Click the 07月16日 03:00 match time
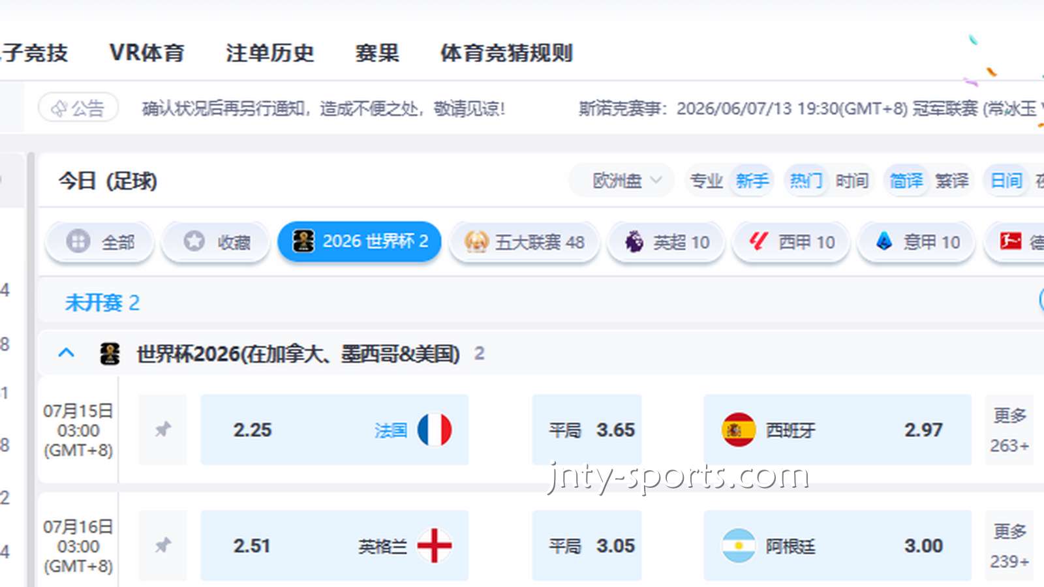Image resolution: width=1044 pixels, height=587 pixels. tap(78, 547)
